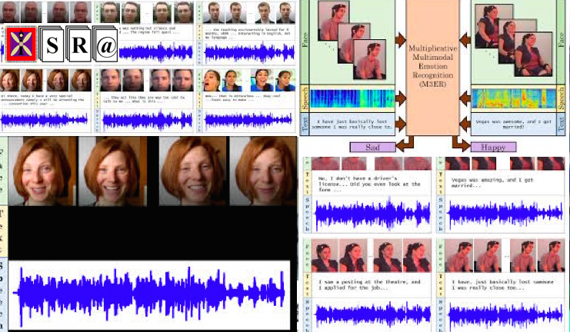Click the blue speech spectrogram left of M3ER
The height and width of the screenshot is (332, 570).
click(x=352, y=98)
